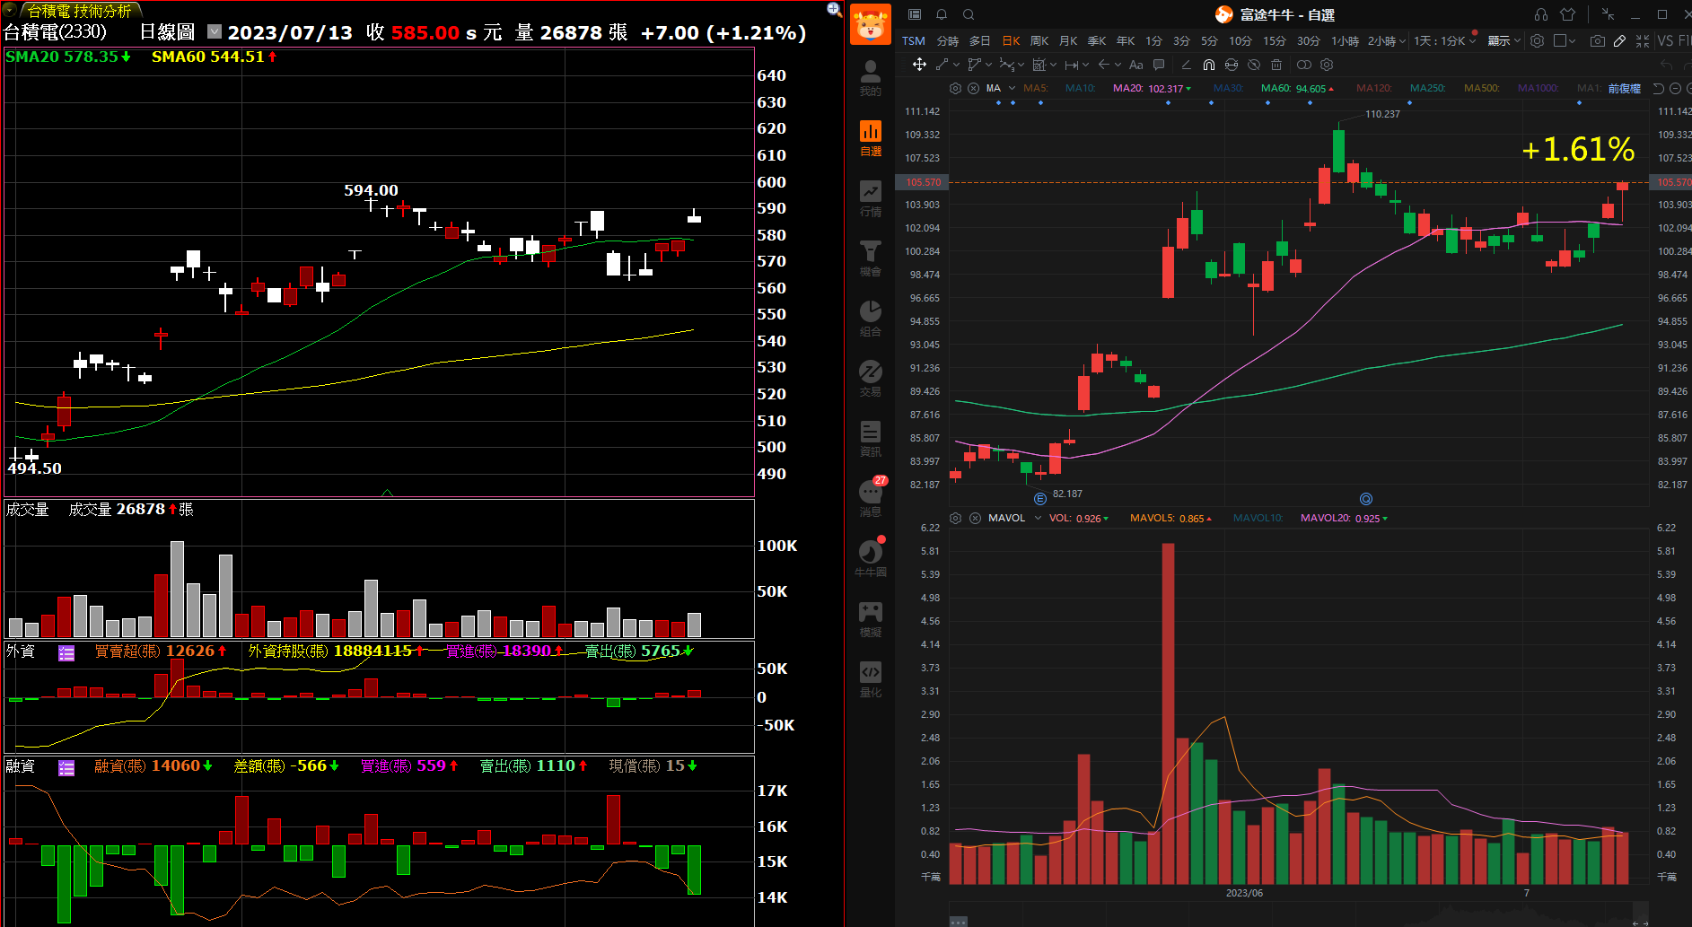Open the 模擬 paper trading sidebar icon
Image resolution: width=1692 pixels, height=927 pixels.
point(871,620)
